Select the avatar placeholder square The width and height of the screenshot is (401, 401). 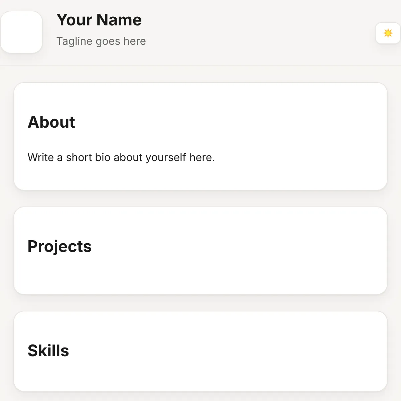[21, 32]
